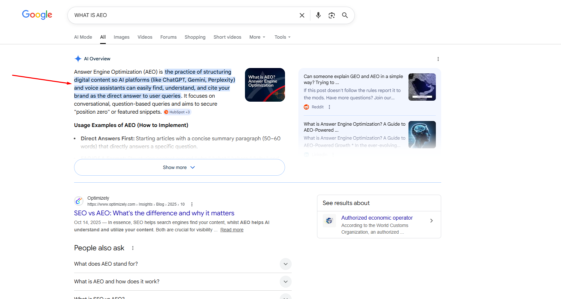Image resolution: width=561 pixels, height=299 pixels.
Task: Open the Forums tab
Action: pyautogui.click(x=169, y=37)
